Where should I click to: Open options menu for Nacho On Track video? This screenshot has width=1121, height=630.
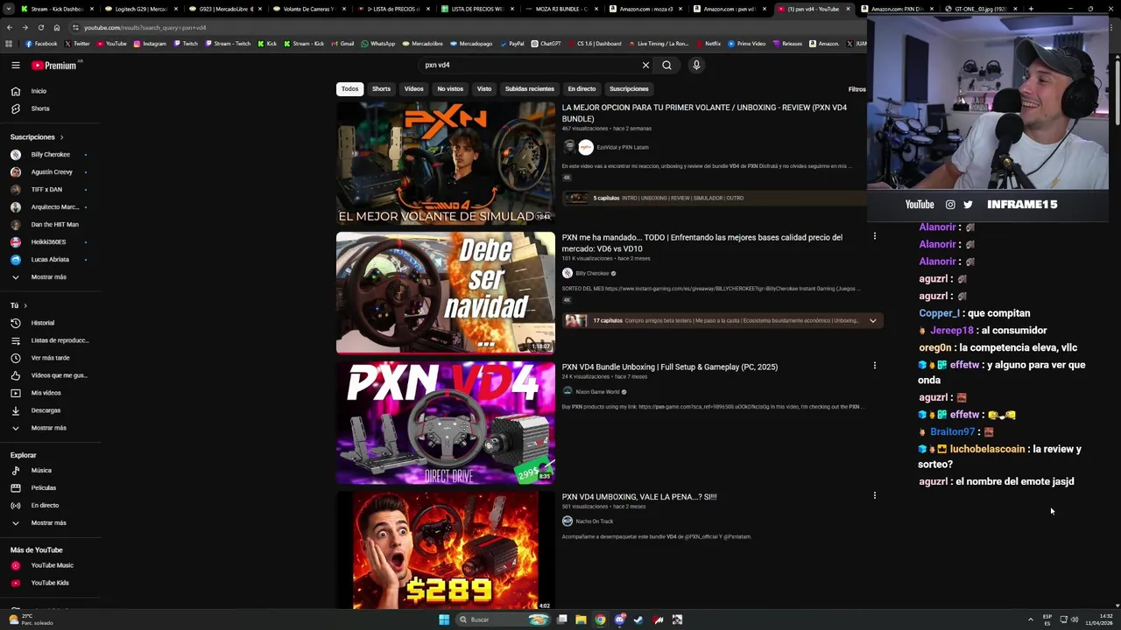[874, 495]
